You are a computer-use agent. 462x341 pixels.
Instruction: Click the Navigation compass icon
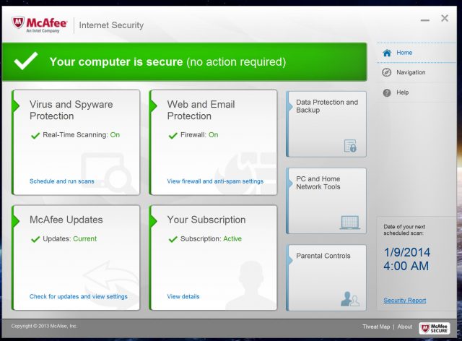[387, 72]
